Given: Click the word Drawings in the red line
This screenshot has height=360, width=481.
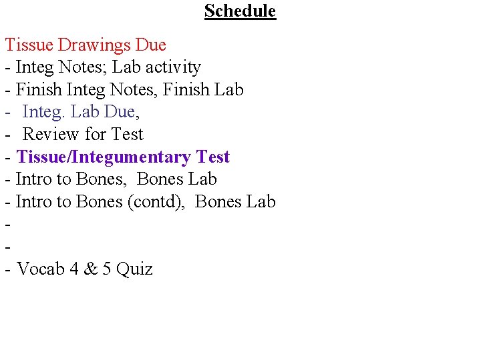Looking at the screenshot, I should pyautogui.click(x=94, y=45).
